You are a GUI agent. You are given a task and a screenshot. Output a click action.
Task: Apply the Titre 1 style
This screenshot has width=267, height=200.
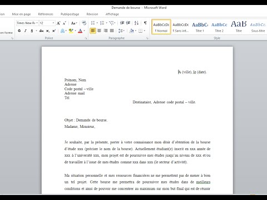(200, 27)
